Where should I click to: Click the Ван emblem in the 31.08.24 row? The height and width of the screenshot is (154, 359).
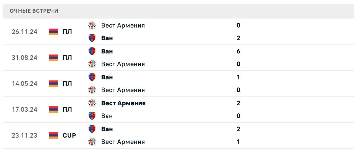pos(92,51)
